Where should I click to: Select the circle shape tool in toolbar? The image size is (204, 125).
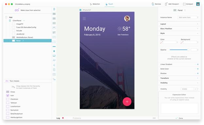54,51
